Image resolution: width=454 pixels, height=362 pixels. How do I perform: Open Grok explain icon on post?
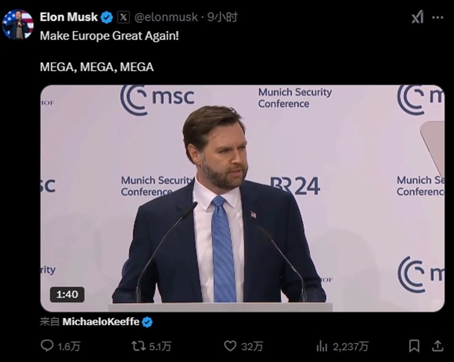417,17
